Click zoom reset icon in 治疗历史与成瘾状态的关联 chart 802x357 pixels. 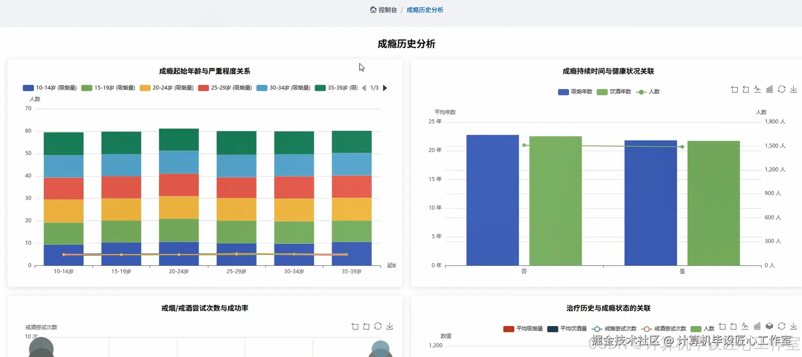click(x=733, y=326)
